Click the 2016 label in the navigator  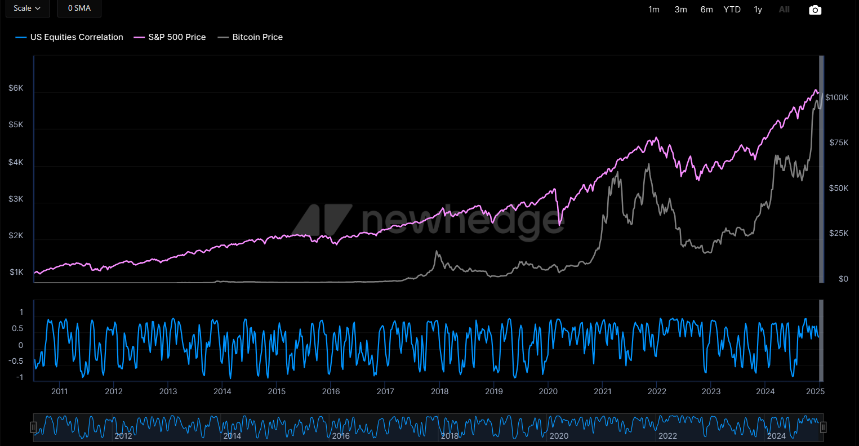pos(341,436)
